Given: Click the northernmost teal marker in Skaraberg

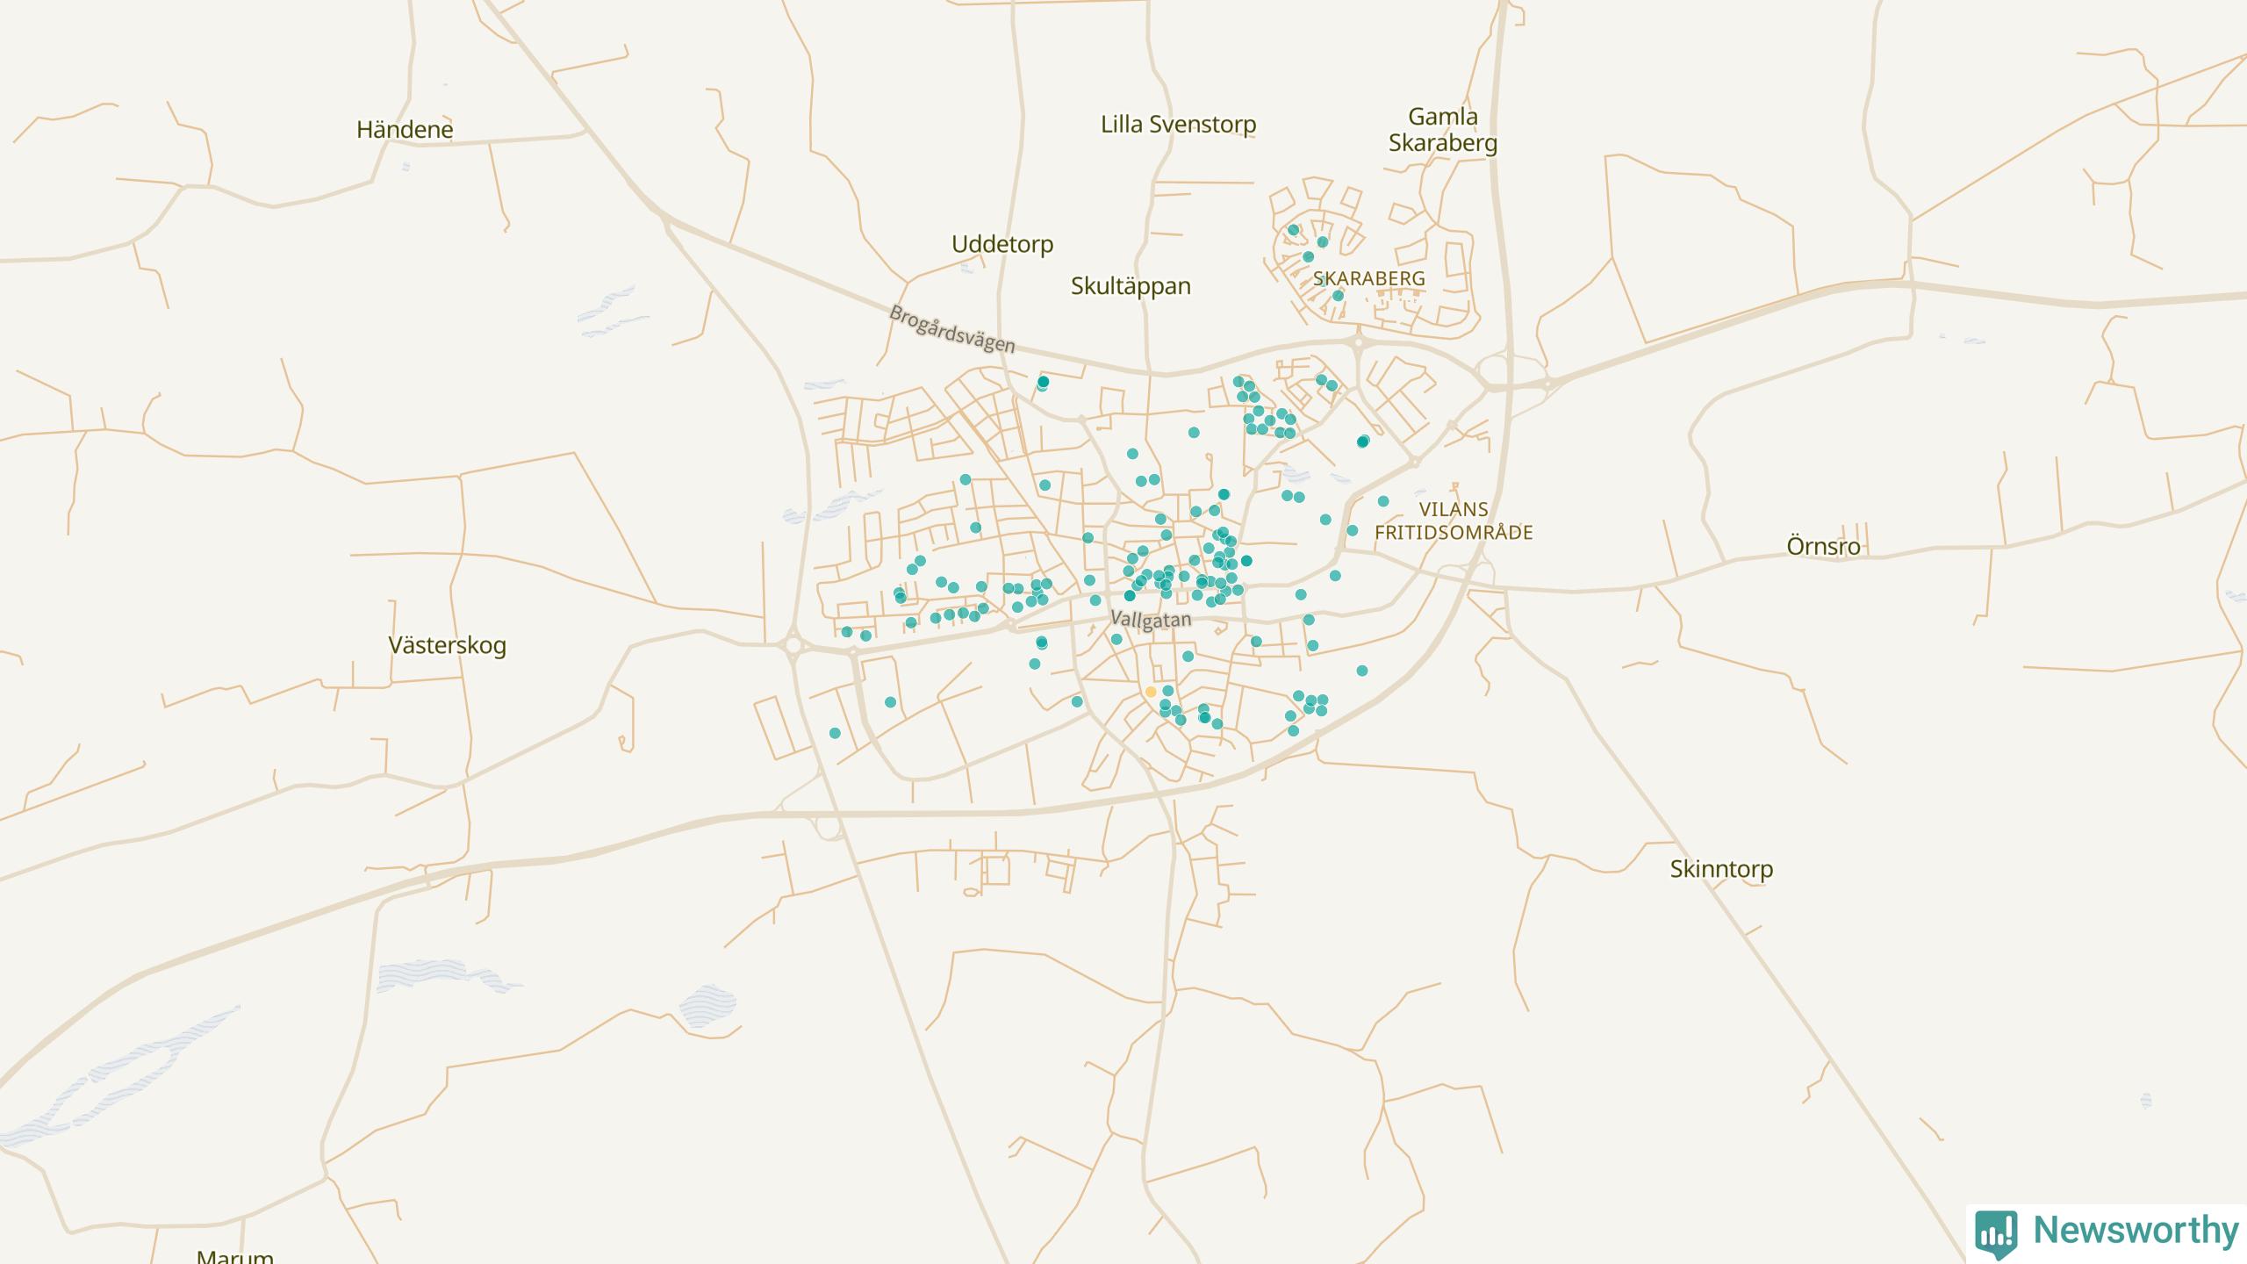Looking at the screenshot, I should (x=1293, y=230).
